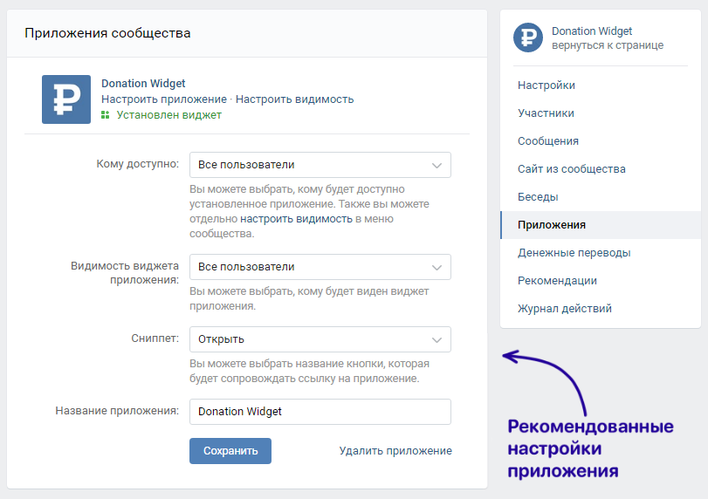Open 'Настройки' in the sidebar menu
The height and width of the screenshot is (499, 708).
point(546,85)
